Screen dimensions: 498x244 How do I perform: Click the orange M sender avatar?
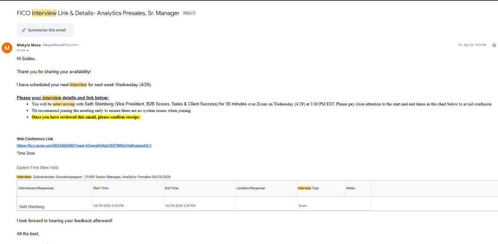pos(7,48)
